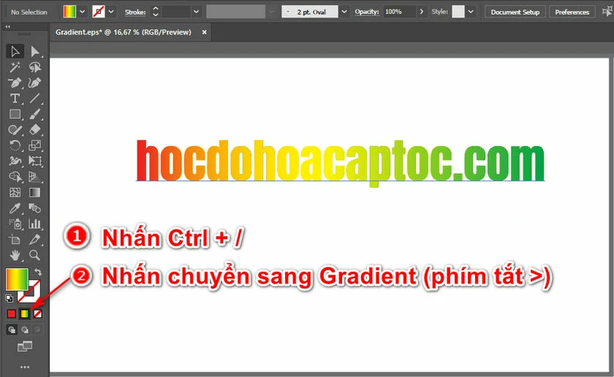Viewport: 614px width, 377px height.
Task: Select the Zoom magnifier tool
Action: pyautogui.click(x=35, y=256)
